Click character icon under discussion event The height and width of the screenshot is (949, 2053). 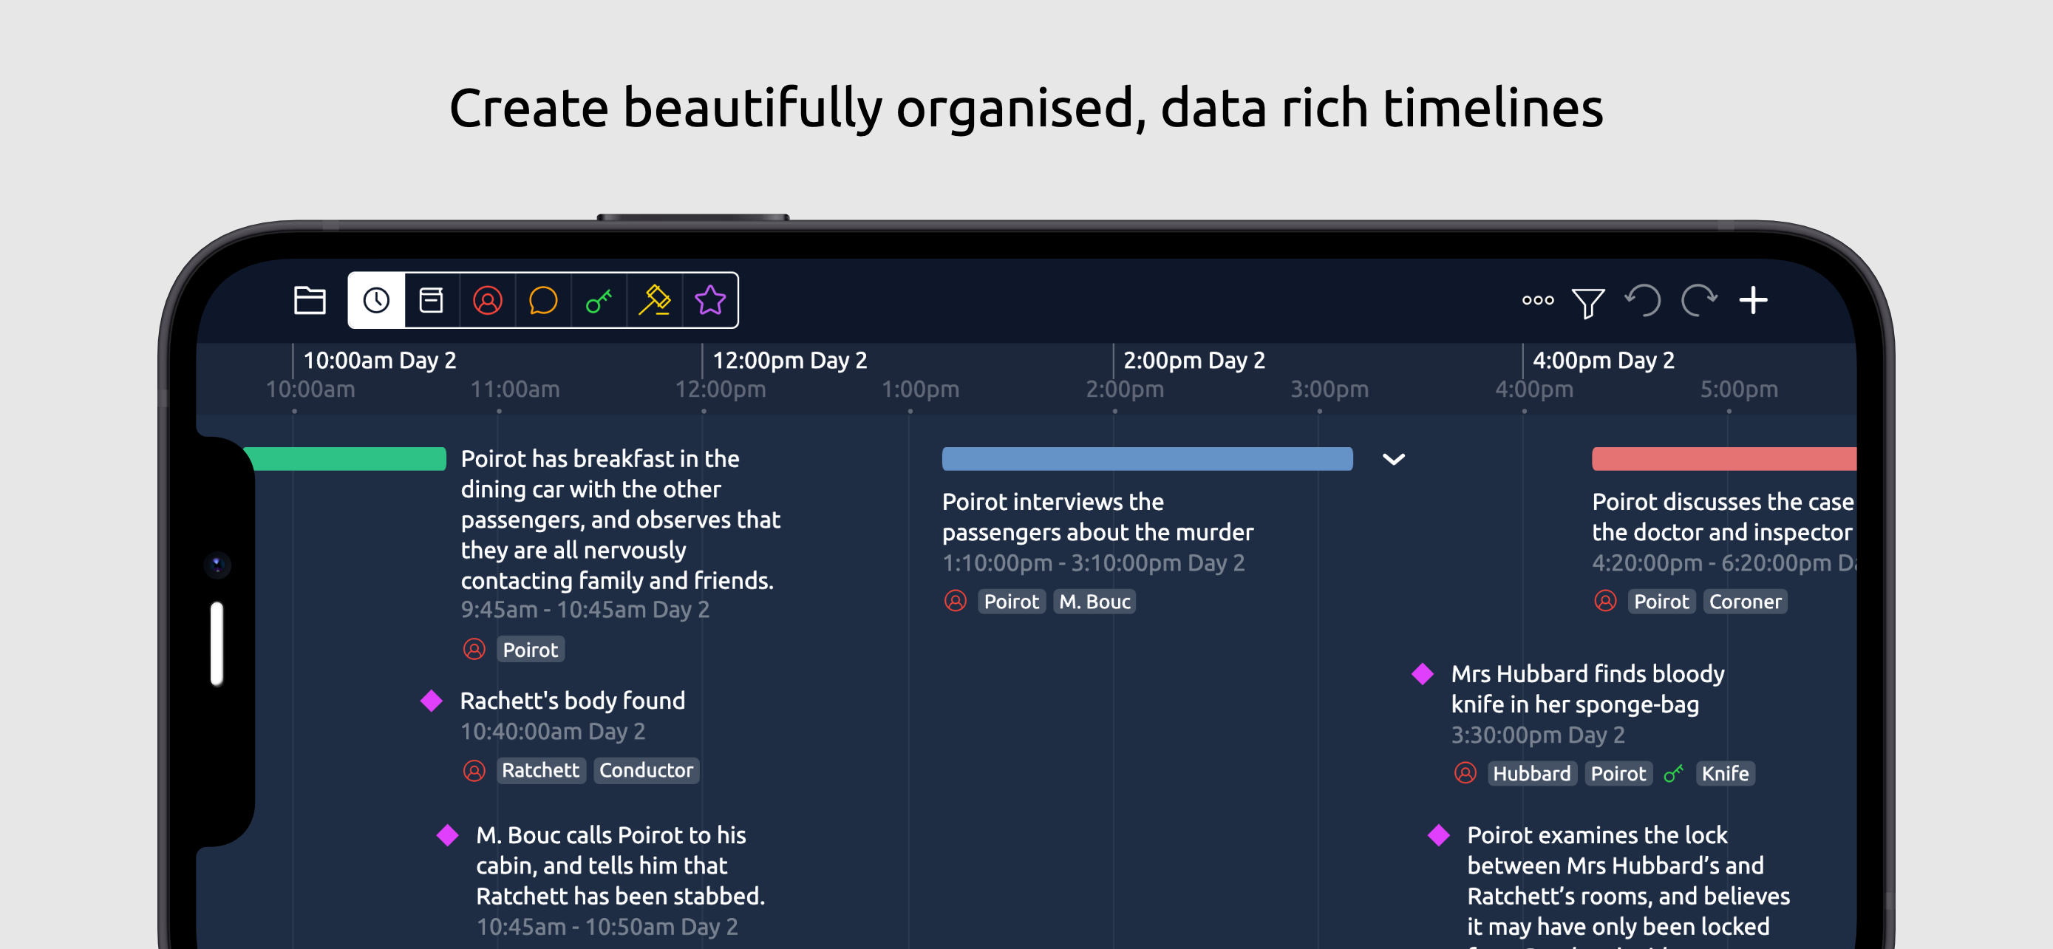click(1605, 601)
